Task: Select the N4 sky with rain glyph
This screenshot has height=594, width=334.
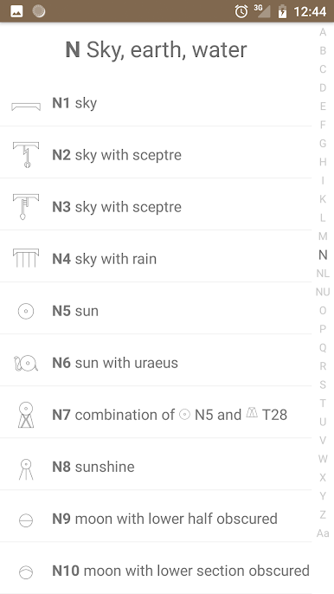Action: [26, 259]
